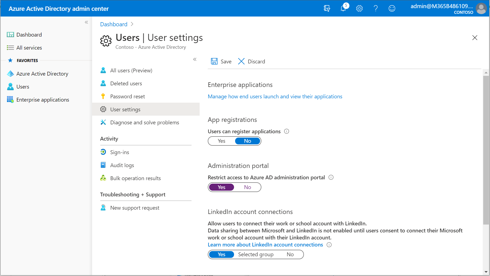Click the Diagnose and solve problems wrench icon
The height and width of the screenshot is (276, 490).
(x=103, y=122)
